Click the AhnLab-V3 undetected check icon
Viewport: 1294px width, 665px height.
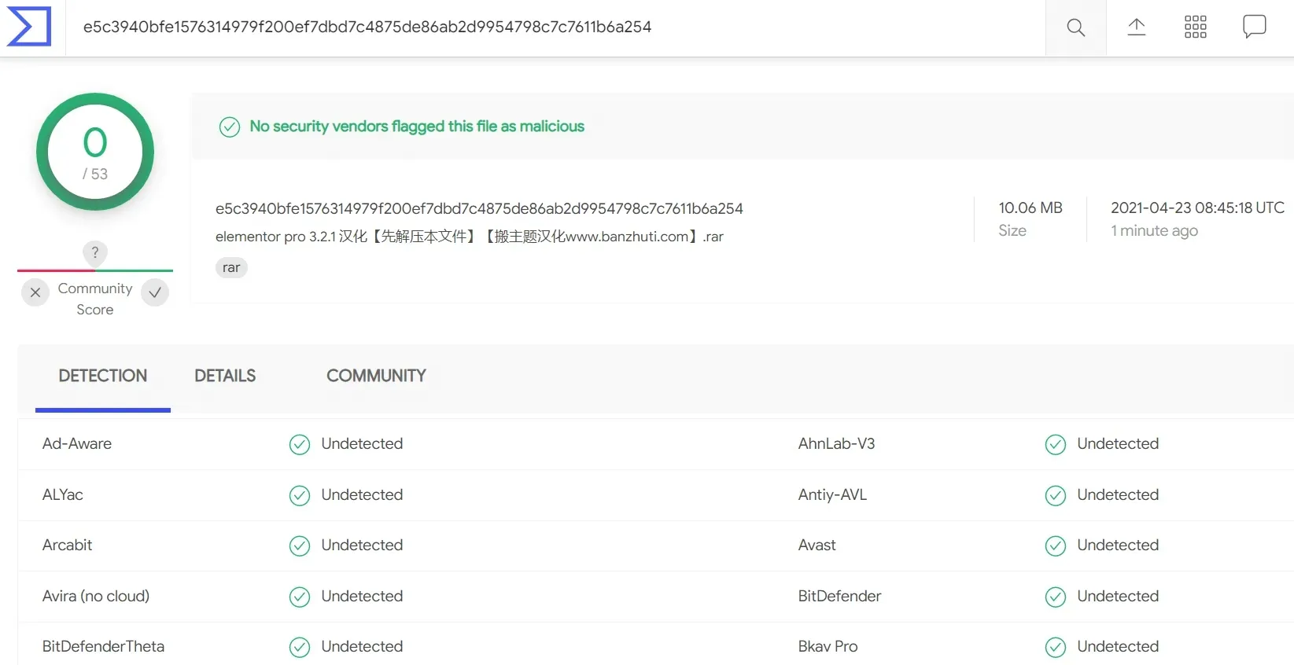(x=1056, y=444)
